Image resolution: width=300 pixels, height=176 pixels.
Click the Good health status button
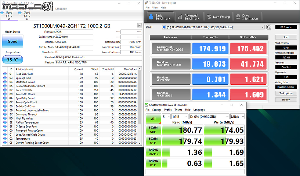12,41
